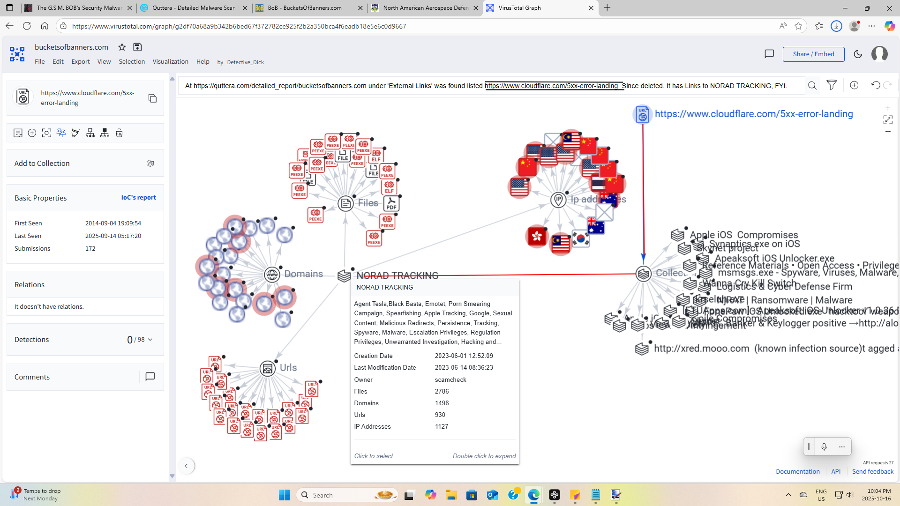Switch to the BoB - BucketsOfBanners.com tab
This screenshot has width=900, height=506.
click(308, 8)
